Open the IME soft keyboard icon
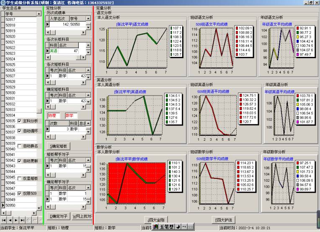Viewport: 320px width, 232px height. (x=190, y=227)
